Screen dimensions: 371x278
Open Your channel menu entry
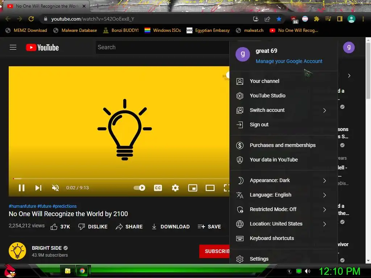(283, 81)
